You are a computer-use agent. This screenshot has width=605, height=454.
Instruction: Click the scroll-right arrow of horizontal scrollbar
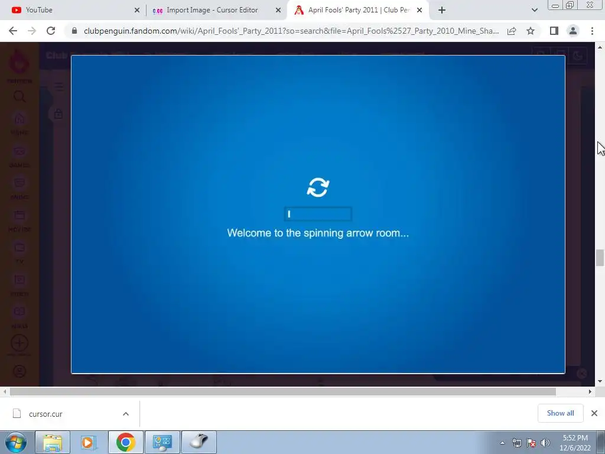tap(590, 392)
